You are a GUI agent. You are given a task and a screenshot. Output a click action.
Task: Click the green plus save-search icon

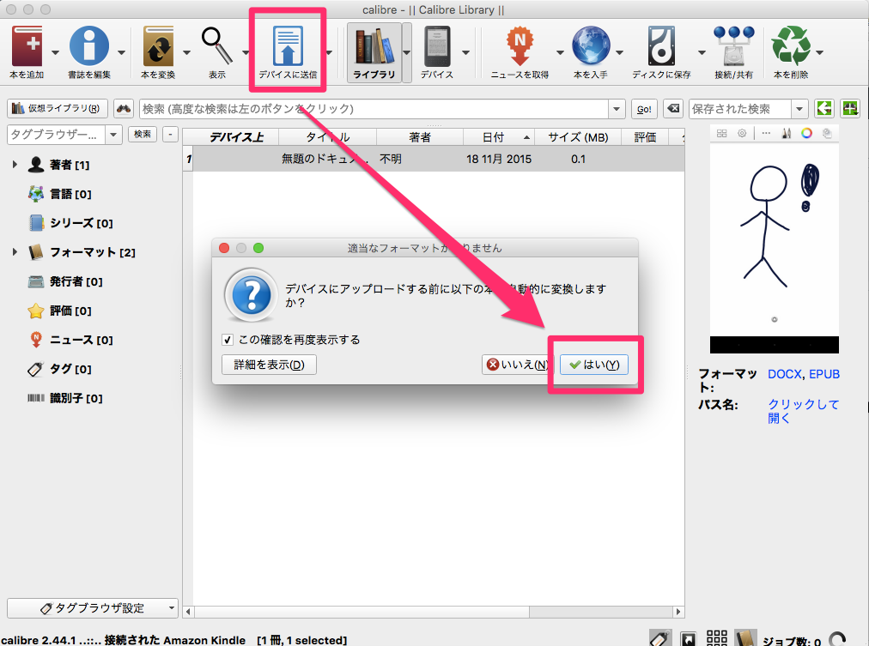point(849,108)
